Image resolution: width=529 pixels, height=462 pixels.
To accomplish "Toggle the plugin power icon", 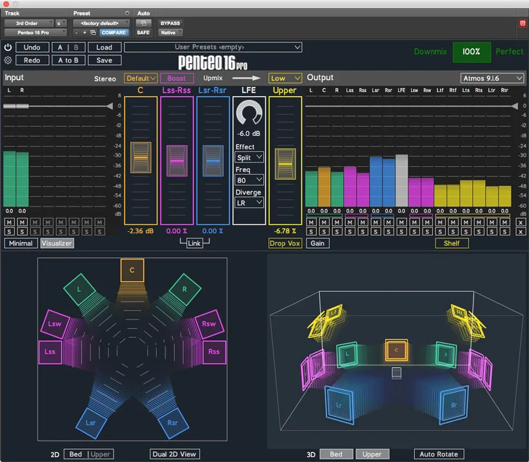I will [8, 47].
